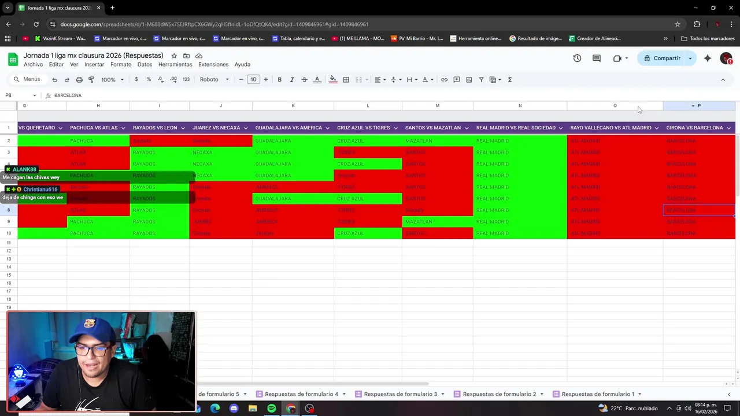Open the Extensiones menu
Image resolution: width=740 pixels, height=416 pixels.
click(x=213, y=64)
